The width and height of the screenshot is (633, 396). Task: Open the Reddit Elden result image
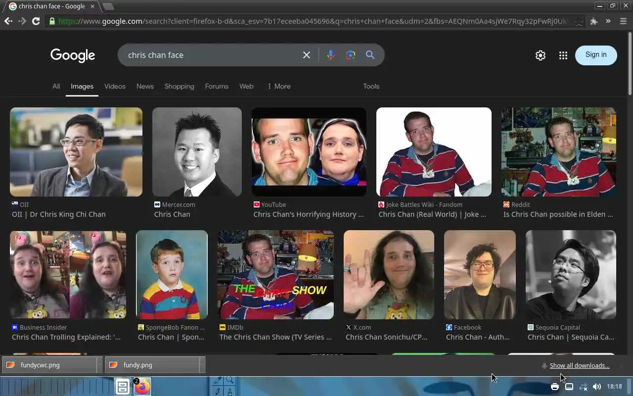[559, 152]
